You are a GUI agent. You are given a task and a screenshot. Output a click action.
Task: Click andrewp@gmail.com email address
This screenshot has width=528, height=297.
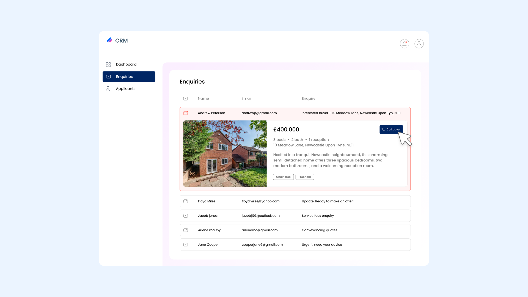point(259,113)
